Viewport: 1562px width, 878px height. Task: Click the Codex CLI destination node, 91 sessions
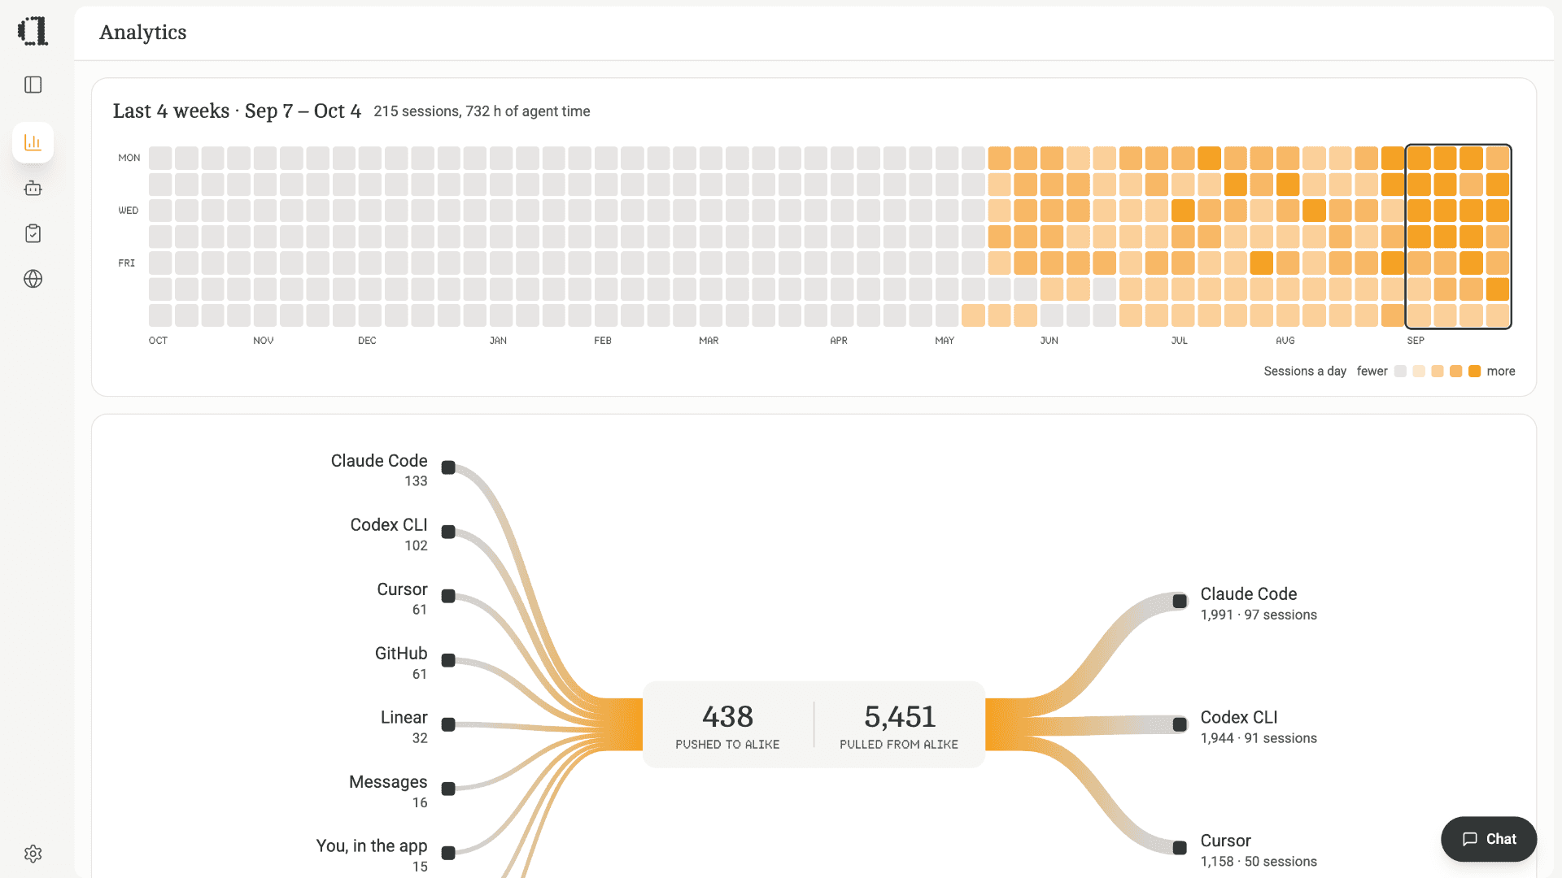[1180, 724]
